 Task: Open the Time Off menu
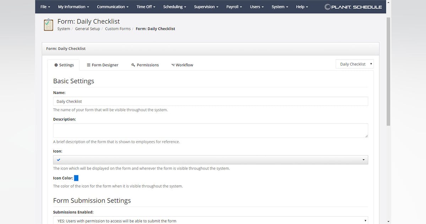pos(146,6)
